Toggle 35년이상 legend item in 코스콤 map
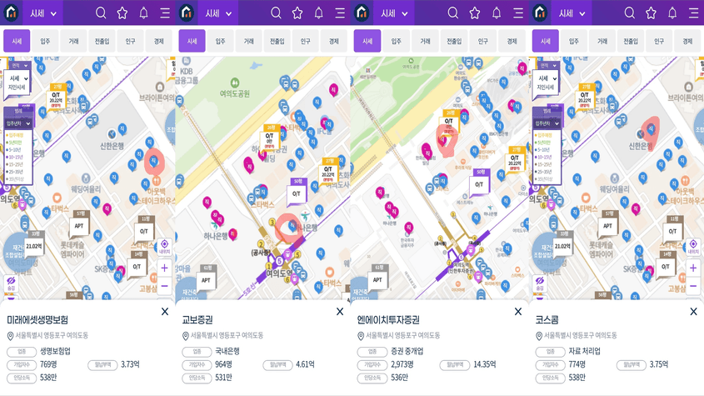 tap(544, 179)
